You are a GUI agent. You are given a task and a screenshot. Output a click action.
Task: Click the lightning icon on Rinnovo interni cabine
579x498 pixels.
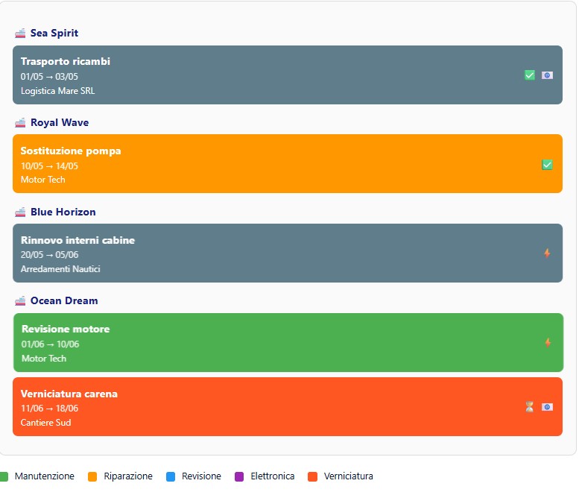547,253
